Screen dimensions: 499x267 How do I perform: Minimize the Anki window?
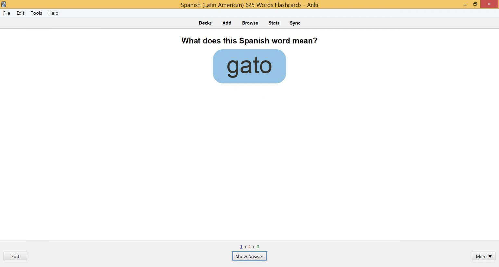coord(464,5)
